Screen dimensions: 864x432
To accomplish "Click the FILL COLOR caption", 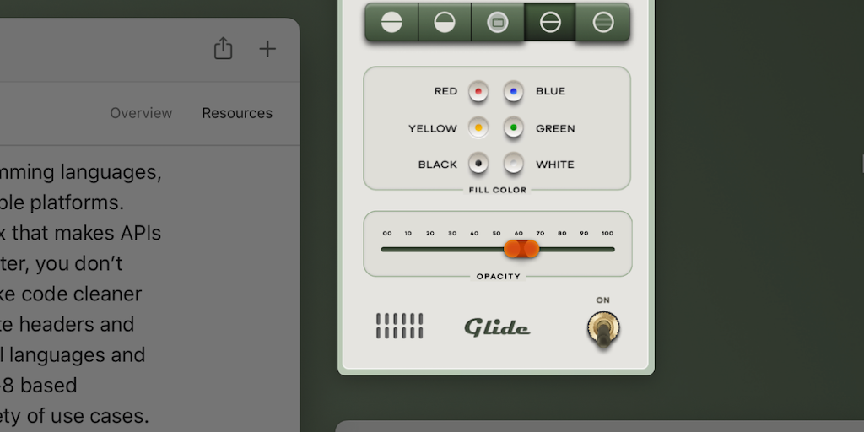I will click(x=498, y=190).
